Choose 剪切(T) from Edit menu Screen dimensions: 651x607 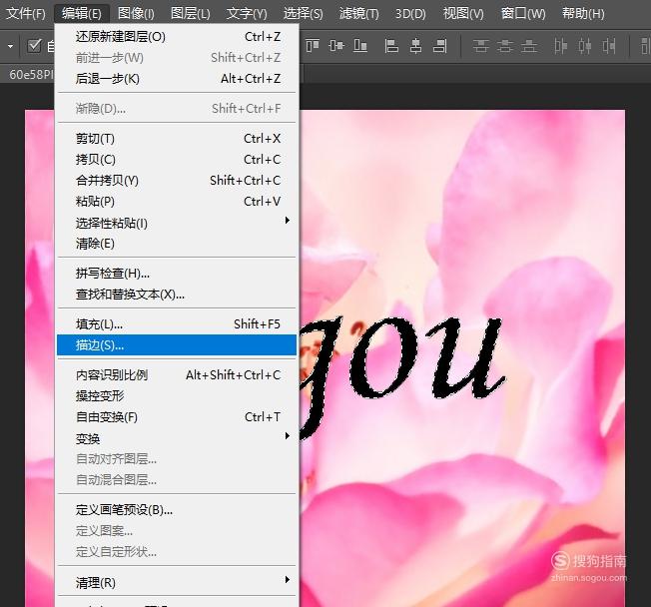177,138
